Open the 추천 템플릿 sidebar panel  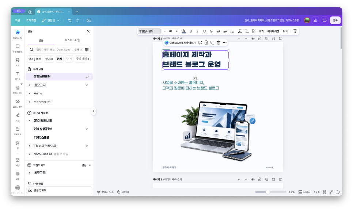(x=18, y=48)
